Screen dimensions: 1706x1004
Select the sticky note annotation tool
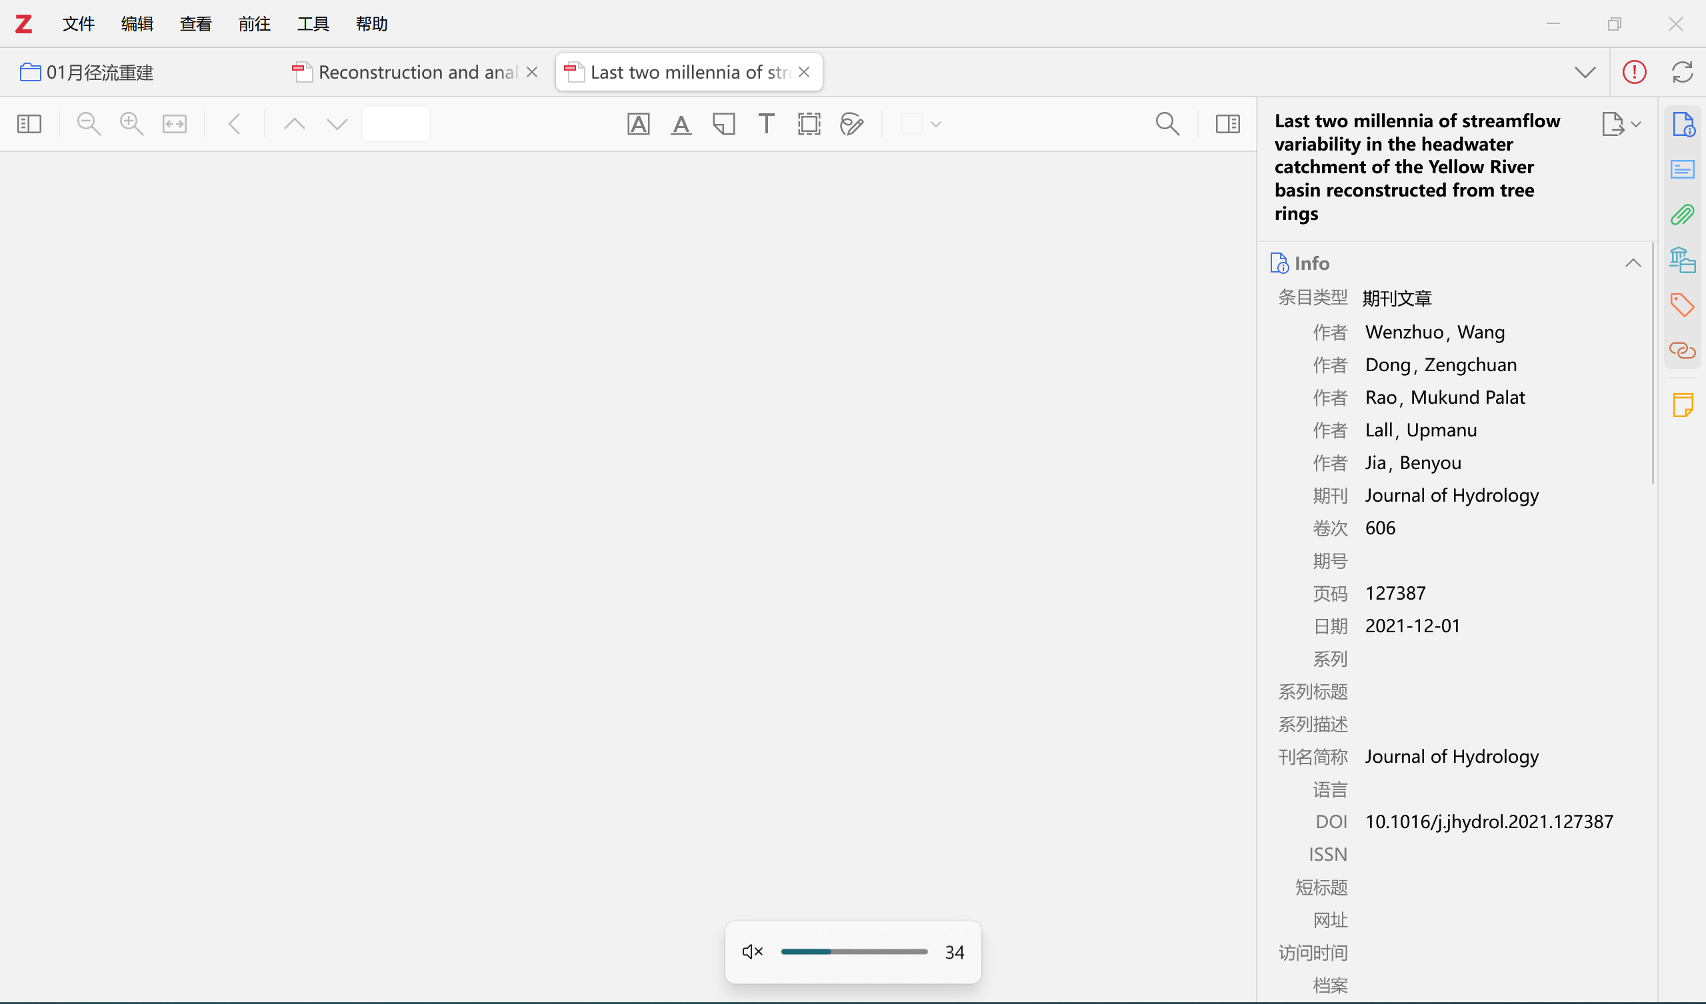point(724,124)
